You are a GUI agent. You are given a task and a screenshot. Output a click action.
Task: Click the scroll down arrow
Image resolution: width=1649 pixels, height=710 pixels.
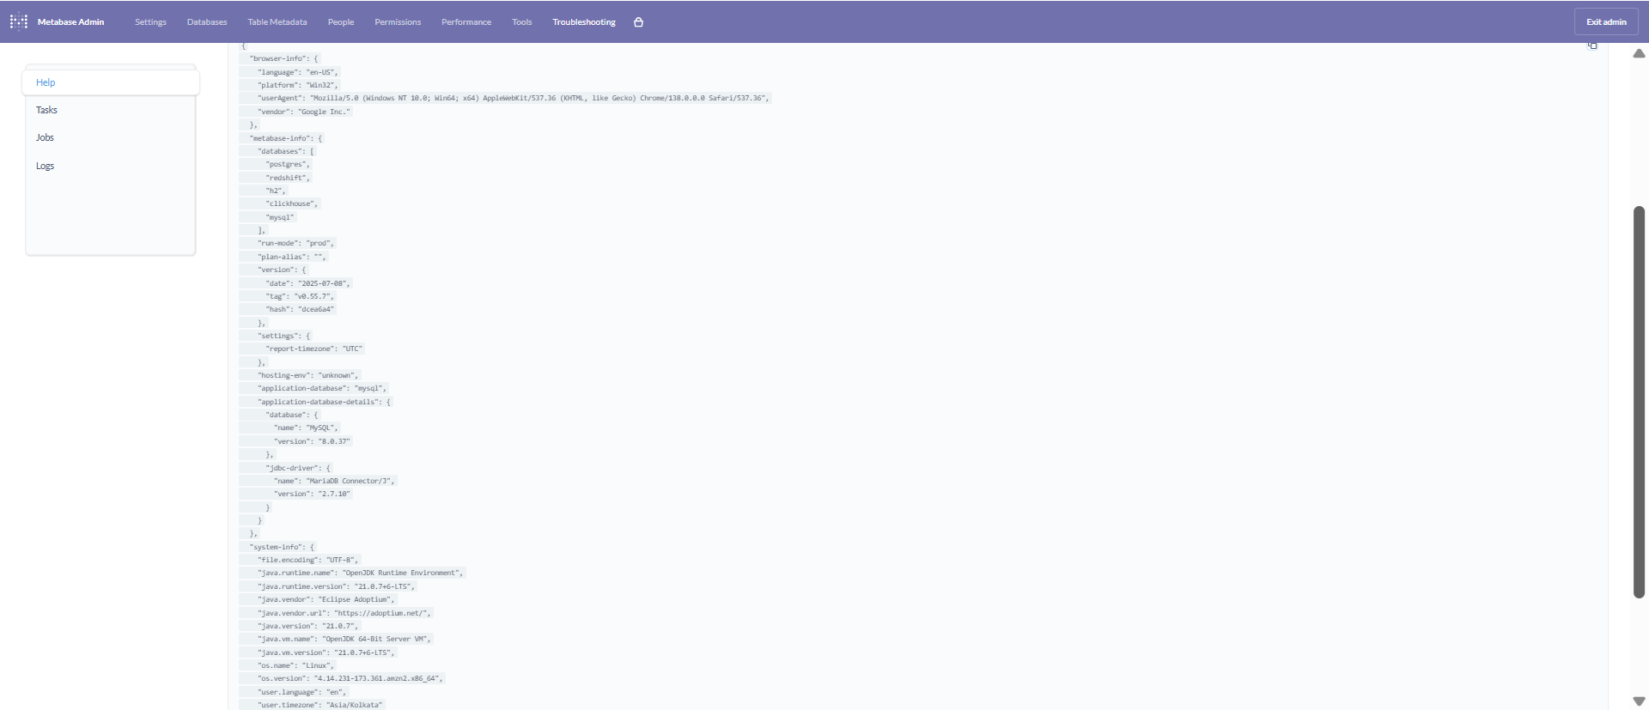point(1639,701)
